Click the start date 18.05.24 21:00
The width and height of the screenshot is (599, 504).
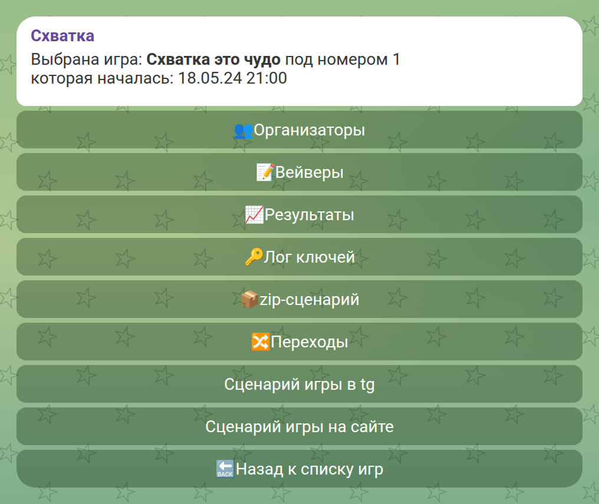(232, 78)
